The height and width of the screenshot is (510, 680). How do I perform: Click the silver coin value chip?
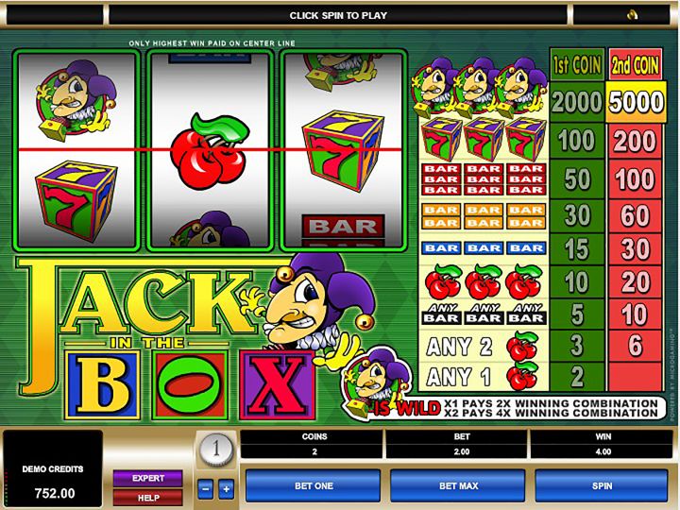click(x=216, y=450)
